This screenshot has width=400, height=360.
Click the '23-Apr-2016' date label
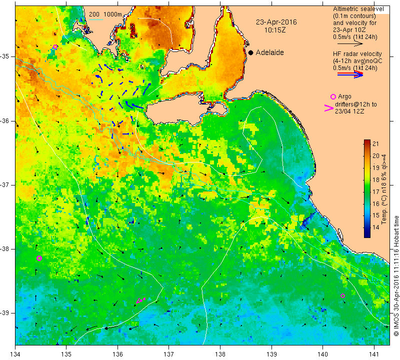(276, 22)
